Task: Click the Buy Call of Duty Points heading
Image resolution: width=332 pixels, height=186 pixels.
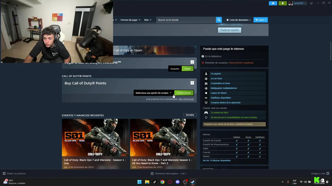Action: [85, 83]
